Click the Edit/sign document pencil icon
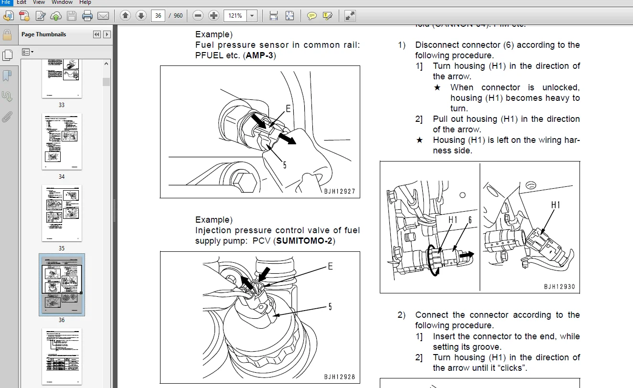This screenshot has width=633, height=388. pyautogui.click(x=40, y=16)
